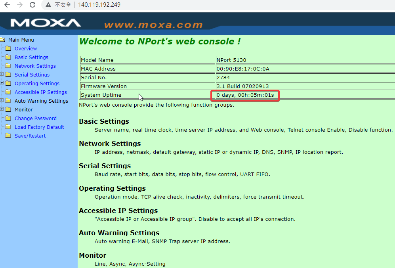Go back with the browser back arrow
This screenshot has width=395, height=268.
7,5
